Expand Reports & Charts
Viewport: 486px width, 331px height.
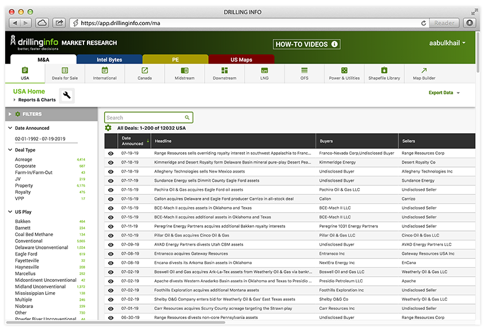(34, 100)
